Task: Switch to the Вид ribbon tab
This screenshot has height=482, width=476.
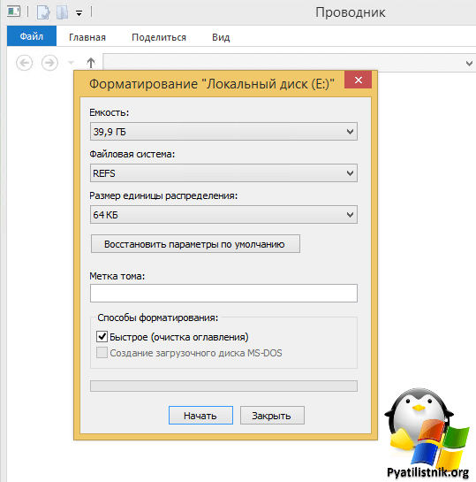Action: click(x=221, y=37)
